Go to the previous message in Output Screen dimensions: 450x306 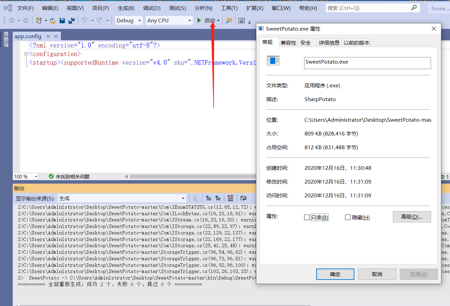208,198
